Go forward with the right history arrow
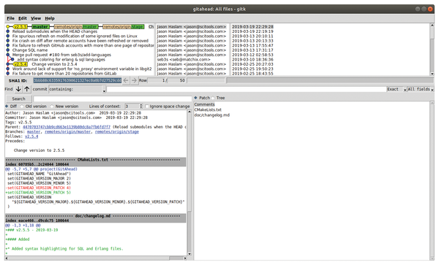The width and height of the screenshot is (439, 265). coord(134,80)
